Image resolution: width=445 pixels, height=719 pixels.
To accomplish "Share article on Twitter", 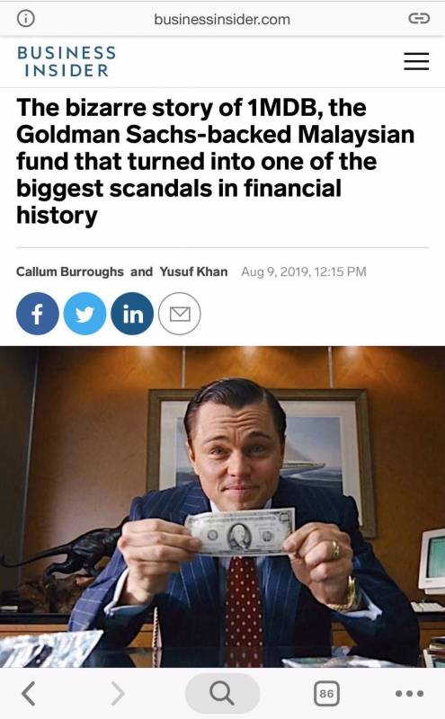I will pos(85,314).
